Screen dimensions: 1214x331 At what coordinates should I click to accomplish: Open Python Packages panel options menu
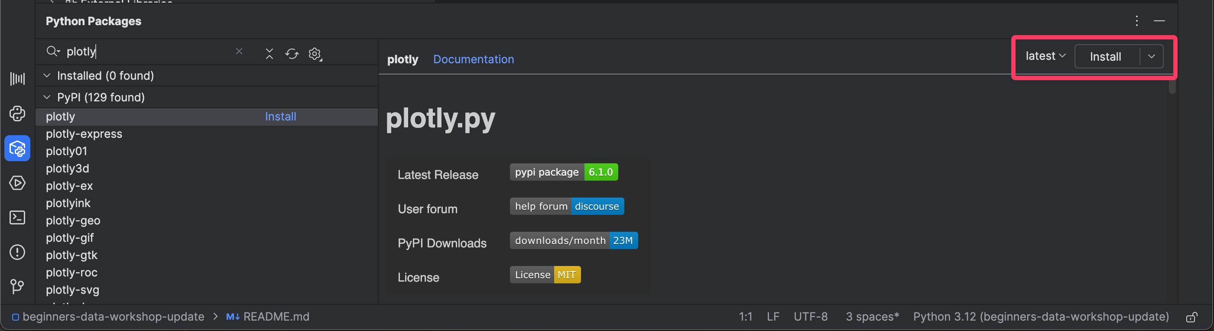coord(1136,21)
